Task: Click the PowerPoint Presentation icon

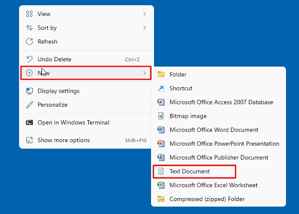Action: pos(161,144)
